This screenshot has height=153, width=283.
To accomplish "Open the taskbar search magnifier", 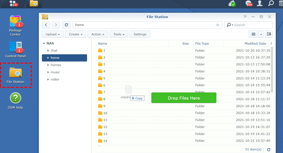I will 271,3.
